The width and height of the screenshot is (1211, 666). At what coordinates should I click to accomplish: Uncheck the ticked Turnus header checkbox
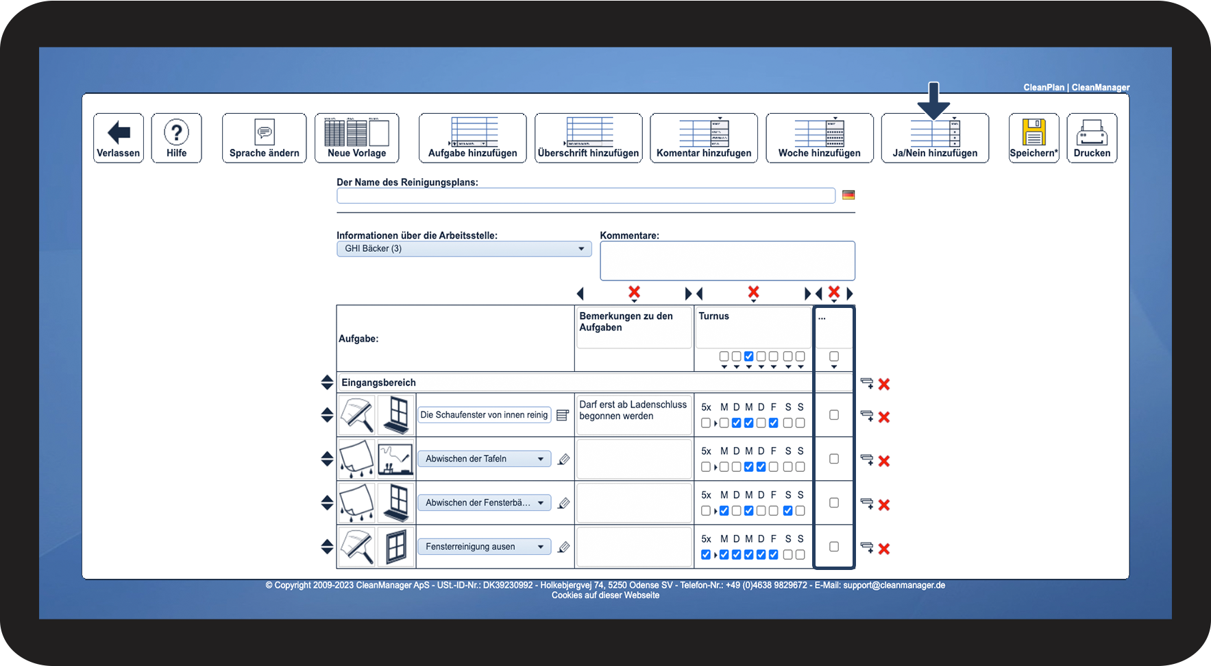(x=749, y=357)
